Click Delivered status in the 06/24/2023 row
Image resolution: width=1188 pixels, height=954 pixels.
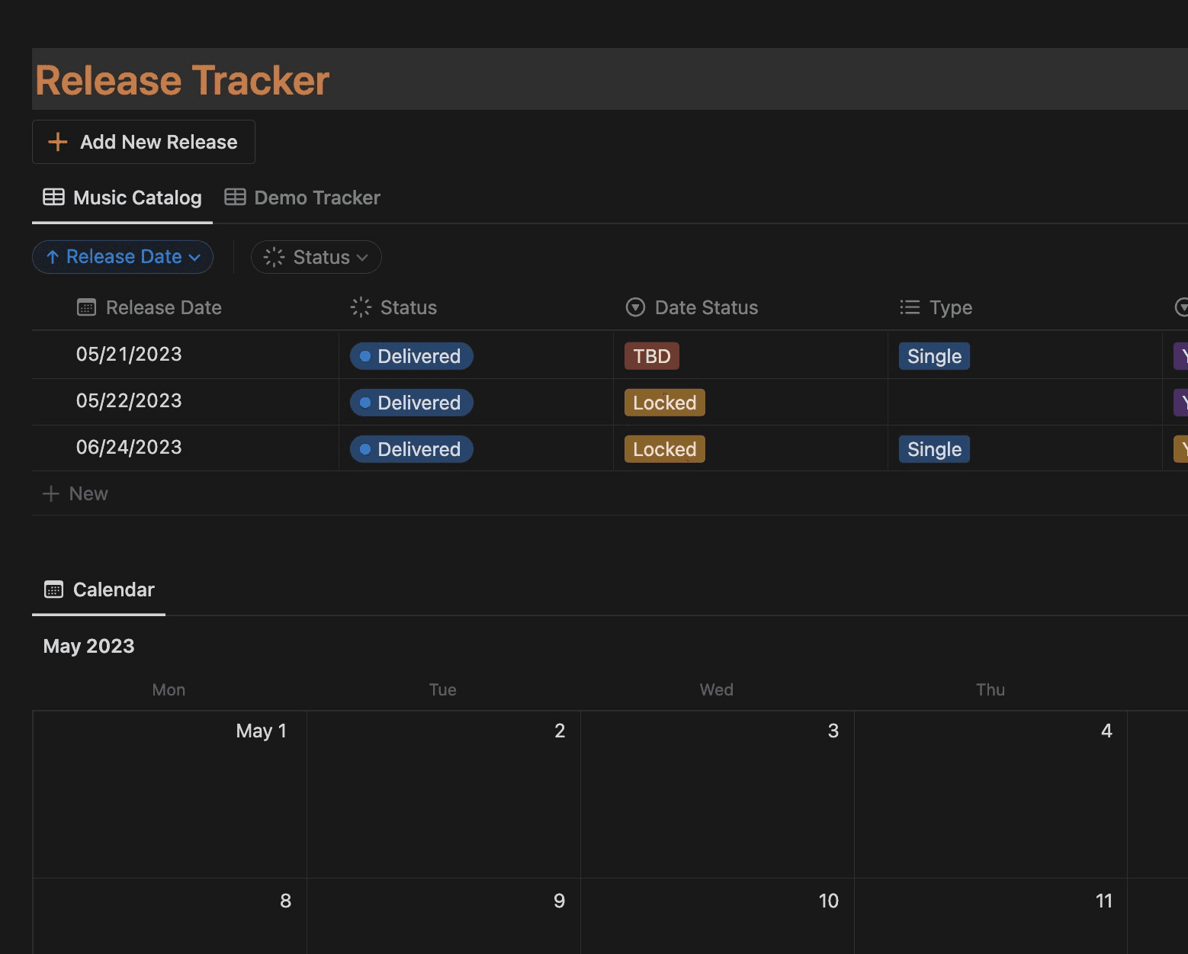coord(412,449)
